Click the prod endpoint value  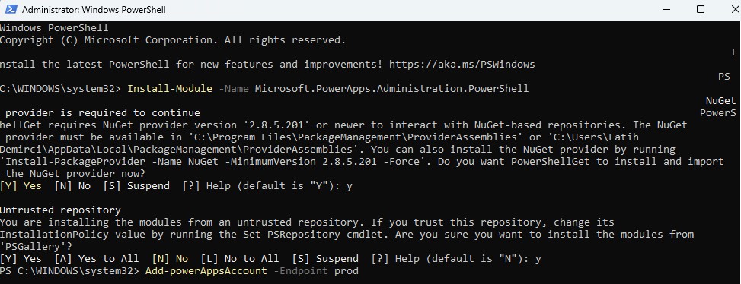tap(347, 271)
